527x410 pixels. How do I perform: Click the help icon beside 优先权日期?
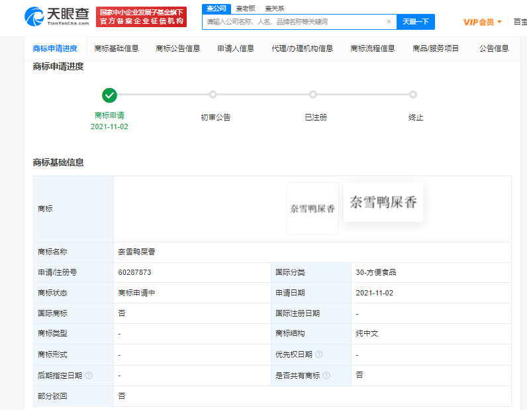[318, 354]
